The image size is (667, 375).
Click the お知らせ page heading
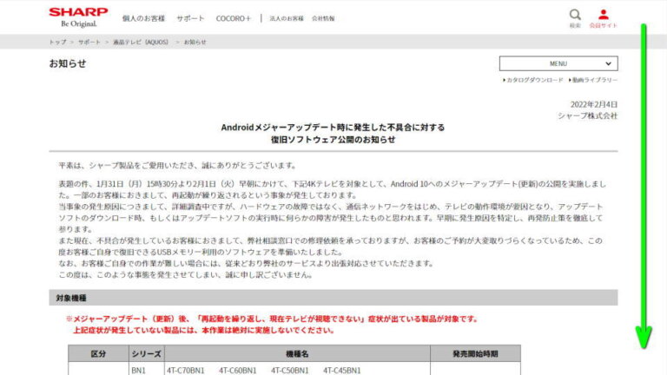click(x=68, y=63)
